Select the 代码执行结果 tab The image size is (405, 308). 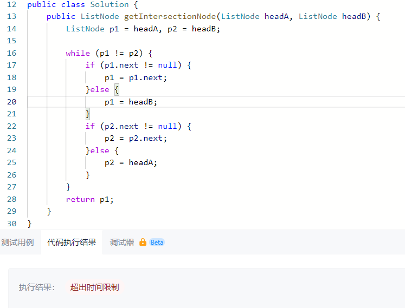(72, 242)
